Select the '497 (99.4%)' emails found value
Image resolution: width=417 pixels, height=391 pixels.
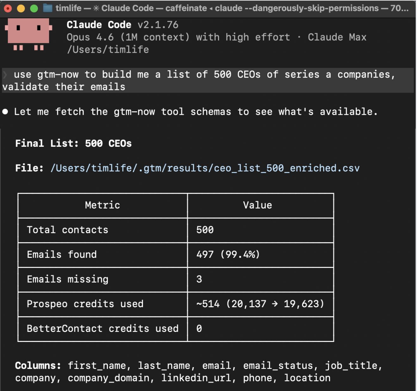228,254
